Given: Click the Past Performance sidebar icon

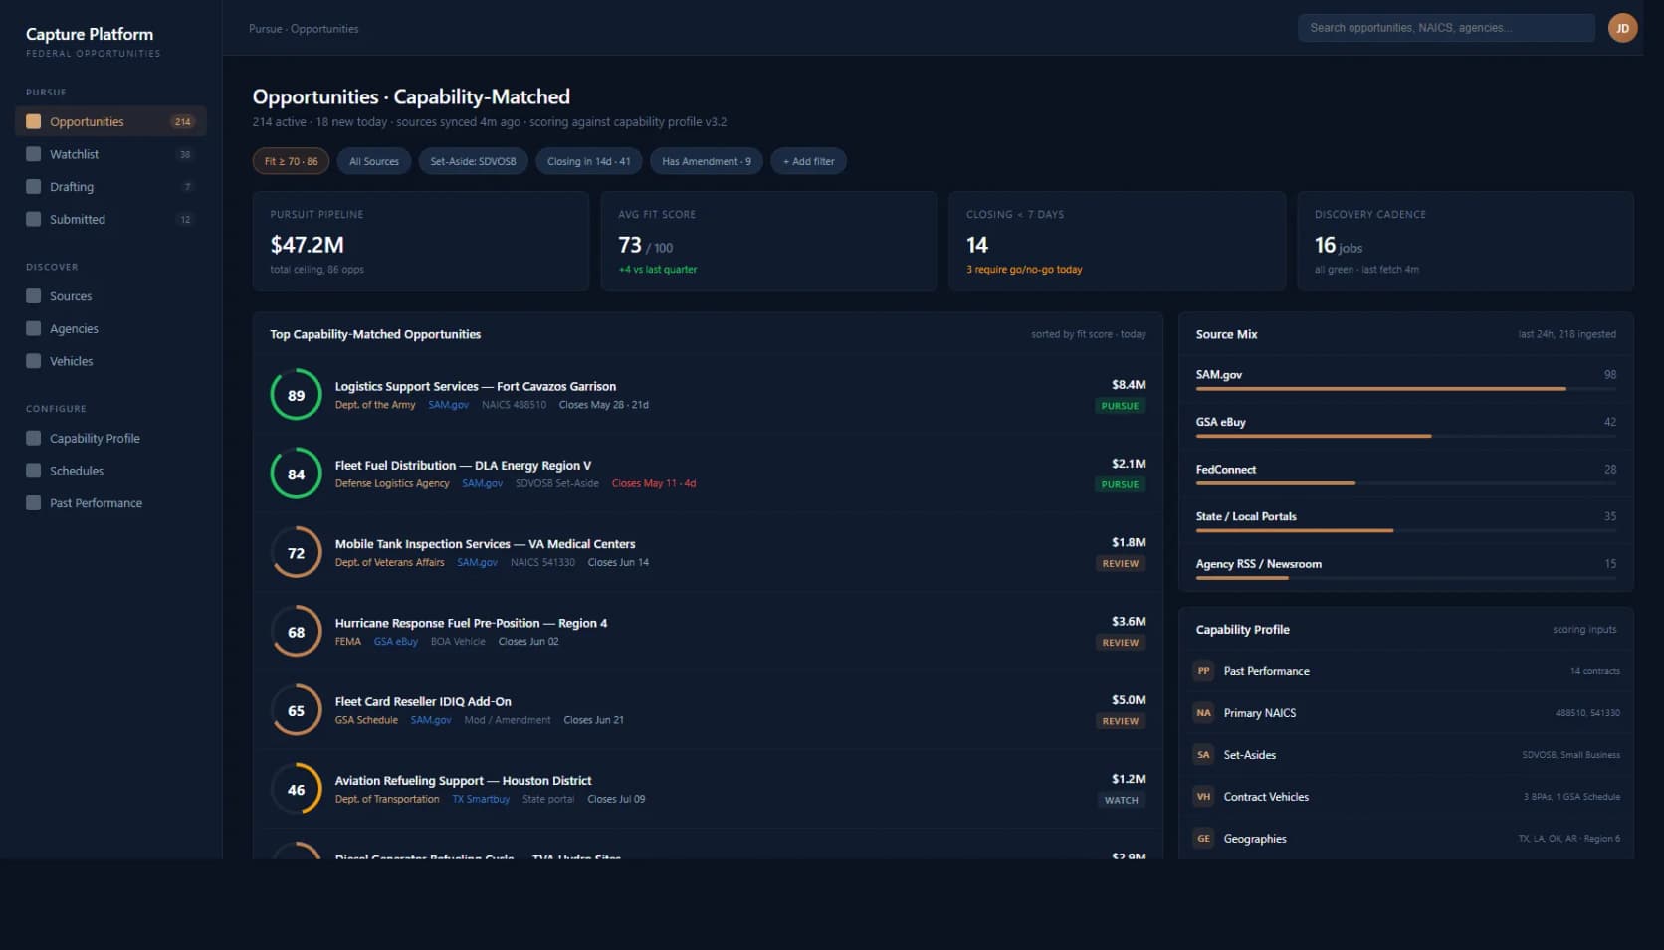Looking at the screenshot, I should tap(34, 503).
